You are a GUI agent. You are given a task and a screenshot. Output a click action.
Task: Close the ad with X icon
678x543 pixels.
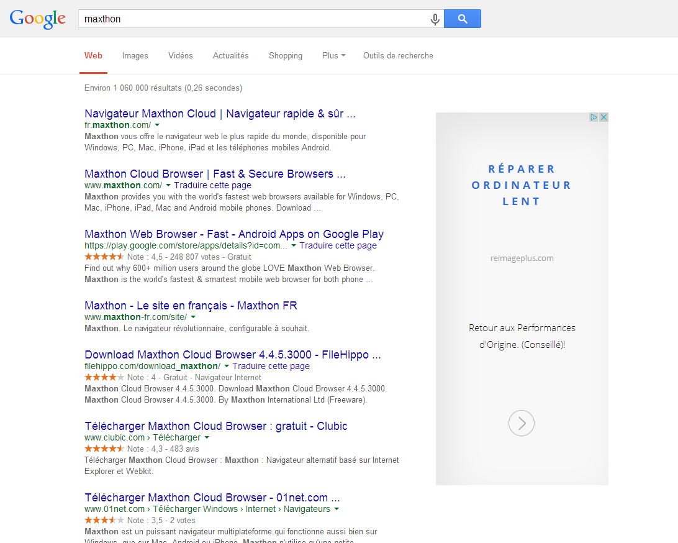[604, 117]
